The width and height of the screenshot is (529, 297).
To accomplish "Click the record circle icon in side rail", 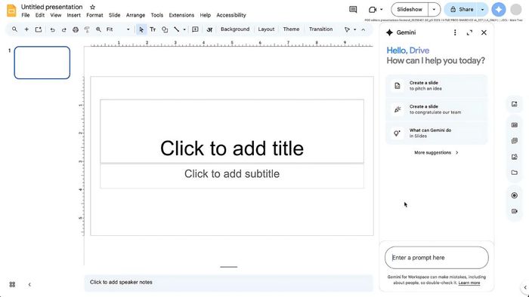I will 514,195.
